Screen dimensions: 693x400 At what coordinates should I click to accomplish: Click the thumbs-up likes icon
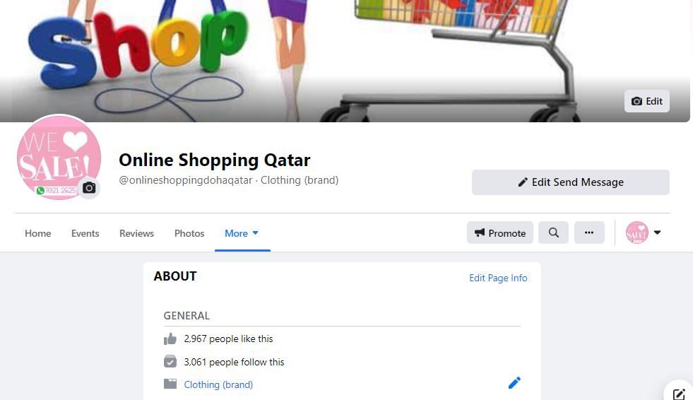[x=170, y=339]
